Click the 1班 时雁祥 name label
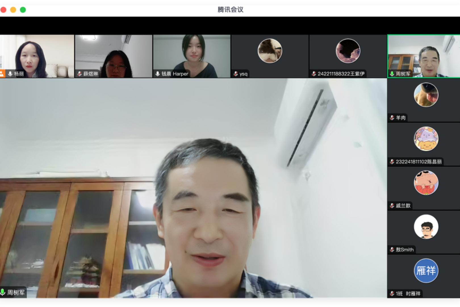This screenshot has height=307, width=460. click(408, 294)
